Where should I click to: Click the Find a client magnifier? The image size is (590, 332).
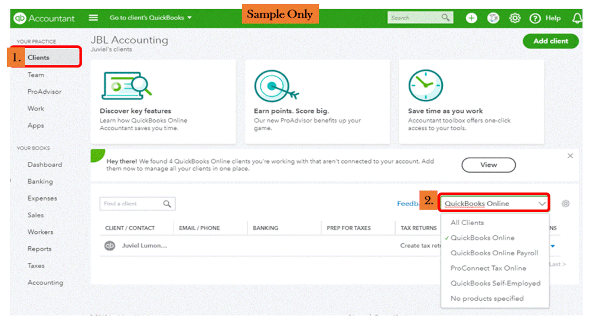(167, 204)
